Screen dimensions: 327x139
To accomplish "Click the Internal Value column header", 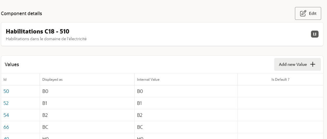I will tap(148, 79).
